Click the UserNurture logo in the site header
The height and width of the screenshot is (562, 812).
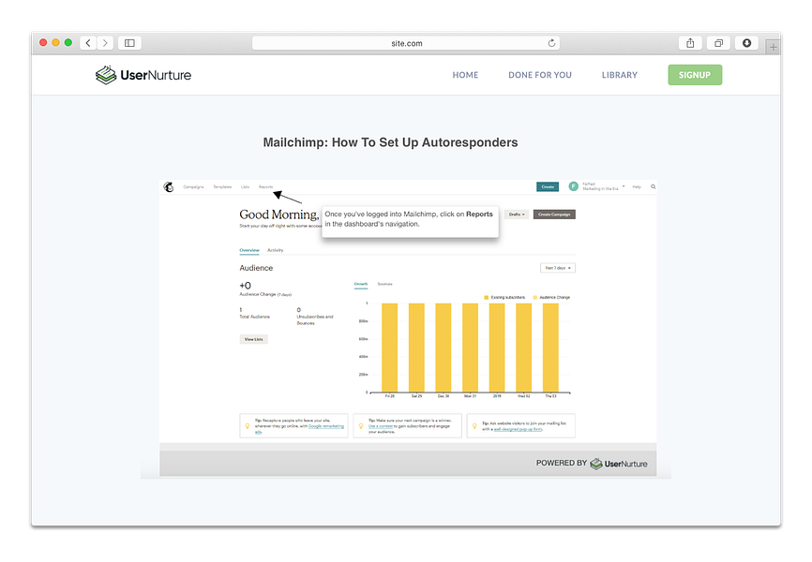(x=143, y=75)
